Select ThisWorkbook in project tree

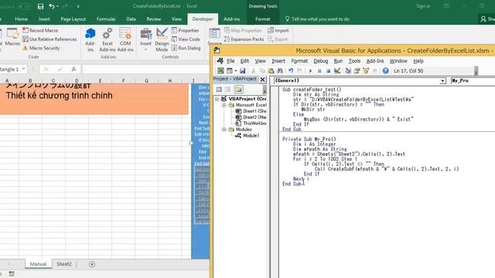[251, 124]
